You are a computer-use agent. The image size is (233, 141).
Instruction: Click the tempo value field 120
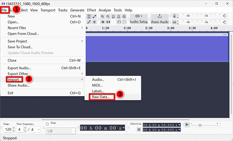click(x=8, y=130)
